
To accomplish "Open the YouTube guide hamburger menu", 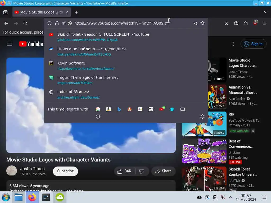I will [x=10, y=44].
